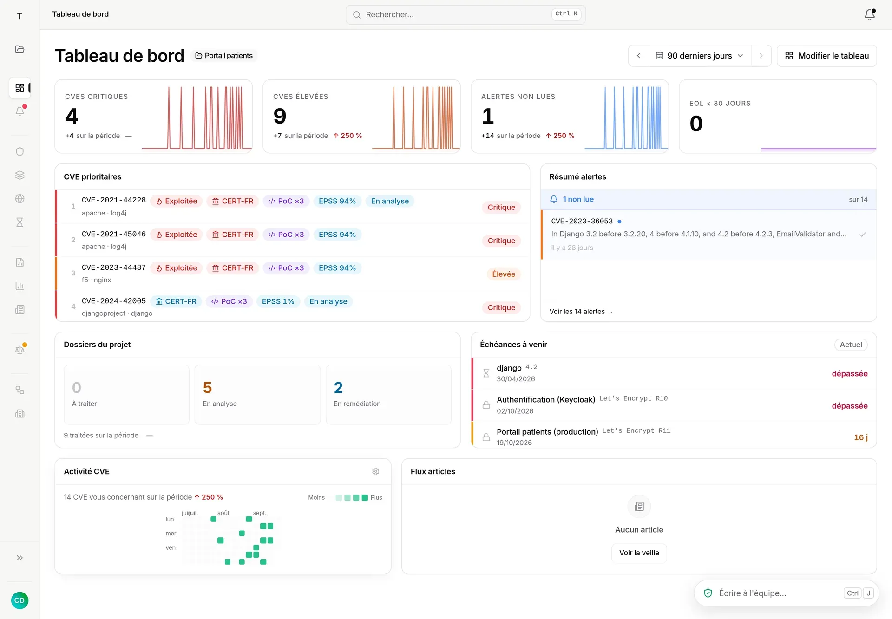Open the Authentification (Keycloak) deadline row
The width and height of the screenshot is (892, 619).
click(674, 405)
